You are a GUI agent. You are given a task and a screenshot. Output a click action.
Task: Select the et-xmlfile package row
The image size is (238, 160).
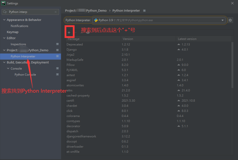tap(148, 152)
